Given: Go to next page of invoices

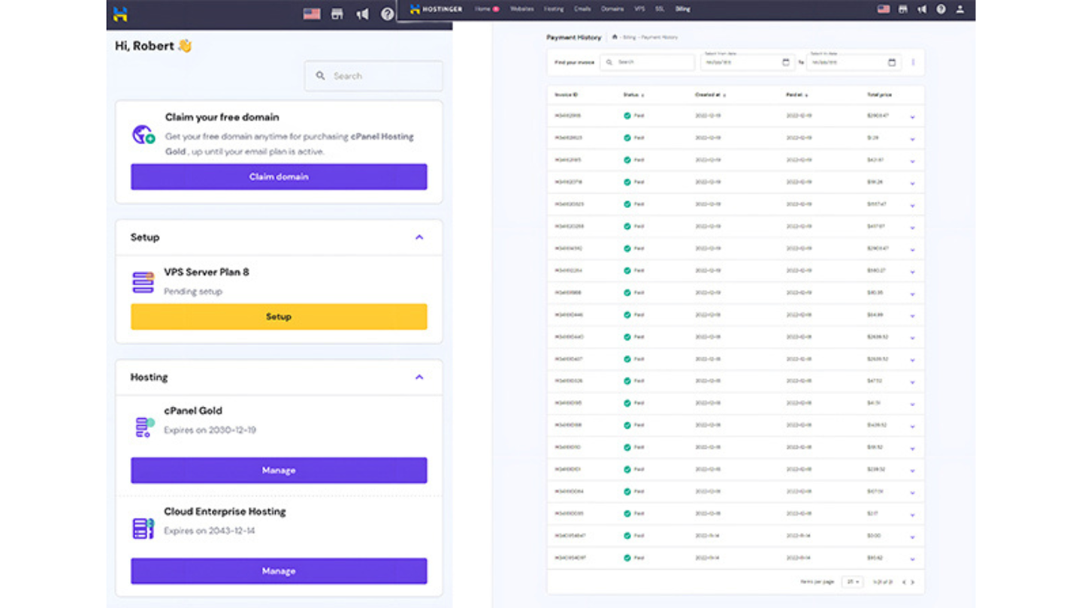Looking at the screenshot, I should click(x=913, y=582).
